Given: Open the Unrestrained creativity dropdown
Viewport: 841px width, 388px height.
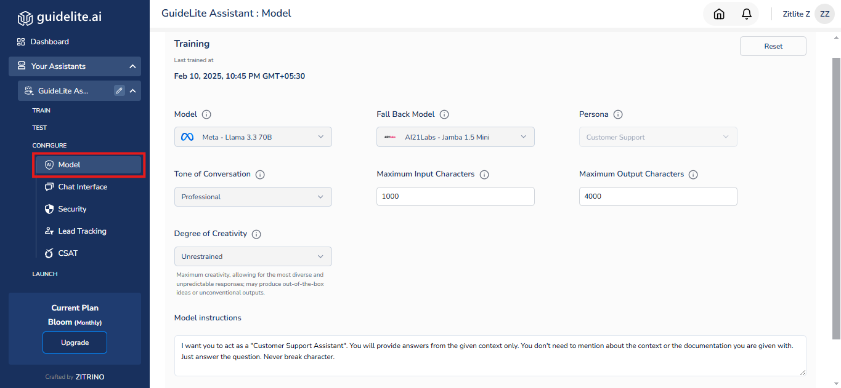Looking at the screenshot, I should tap(253, 256).
